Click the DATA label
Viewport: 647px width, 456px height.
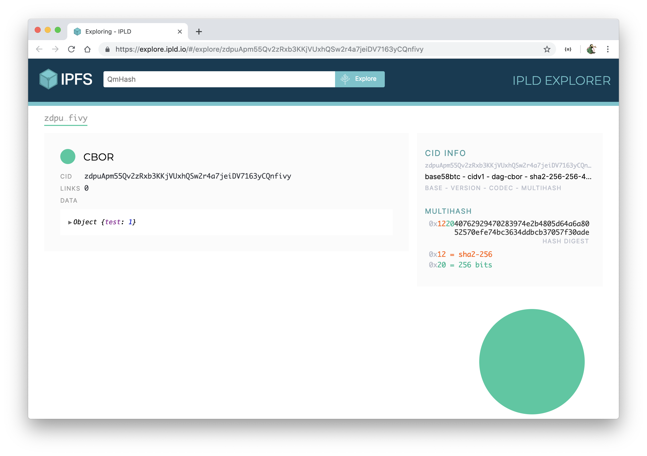click(x=69, y=200)
